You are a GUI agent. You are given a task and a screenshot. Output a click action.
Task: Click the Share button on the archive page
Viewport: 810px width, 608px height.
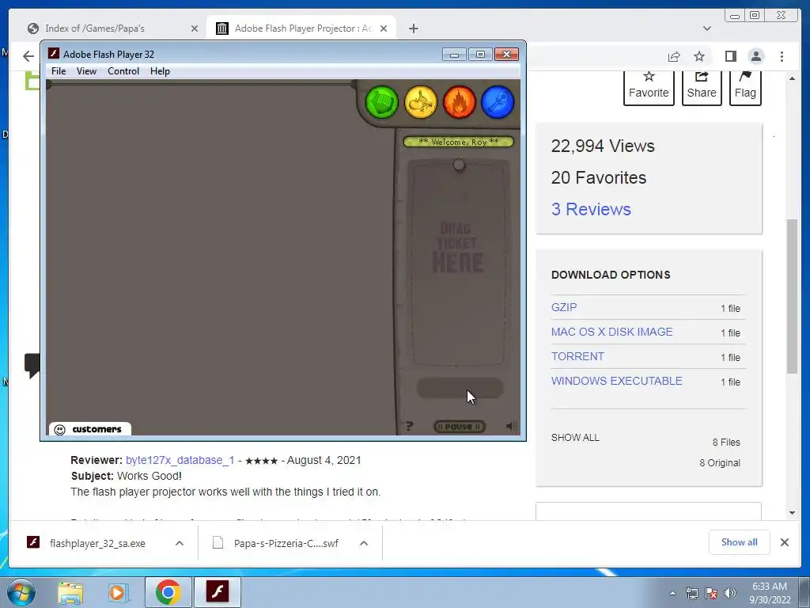tap(702, 88)
